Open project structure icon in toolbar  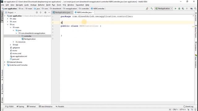(x=192, y=9)
